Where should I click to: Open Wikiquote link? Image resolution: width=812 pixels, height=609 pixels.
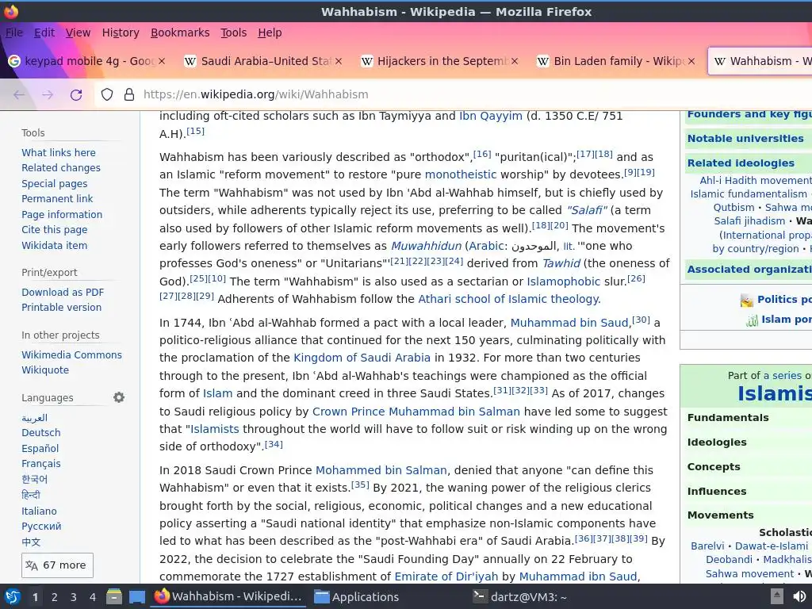point(45,370)
